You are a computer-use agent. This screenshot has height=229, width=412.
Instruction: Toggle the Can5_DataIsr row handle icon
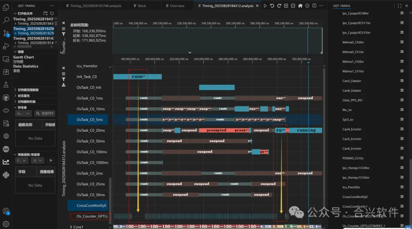tap(402, 81)
